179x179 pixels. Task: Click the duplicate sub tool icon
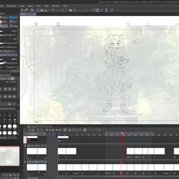15,71
